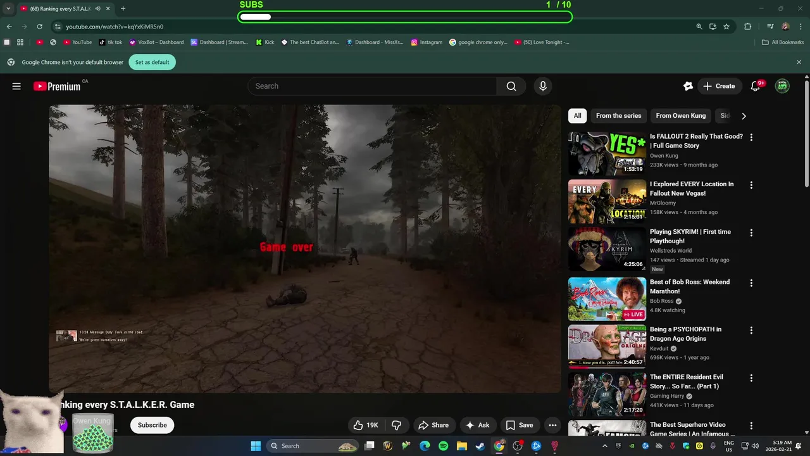Viewport: 810px width, 456px height.
Task: Open more actions for the video
Action: pos(552,425)
